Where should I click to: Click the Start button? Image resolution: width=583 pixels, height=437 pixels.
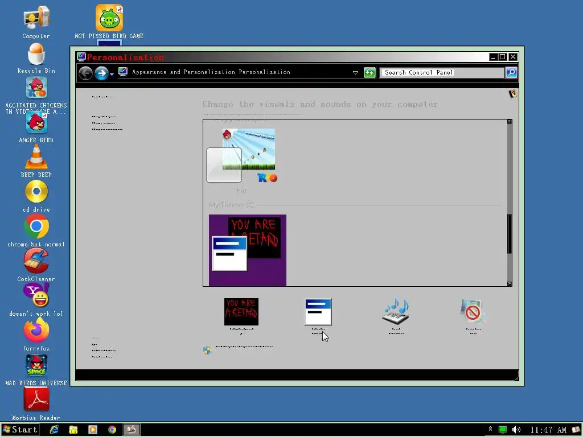(x=20, y=430)
